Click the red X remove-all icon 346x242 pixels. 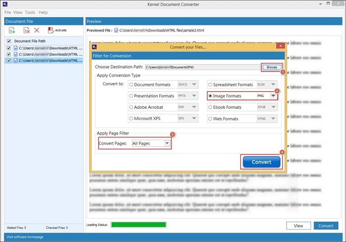point(37,30)
